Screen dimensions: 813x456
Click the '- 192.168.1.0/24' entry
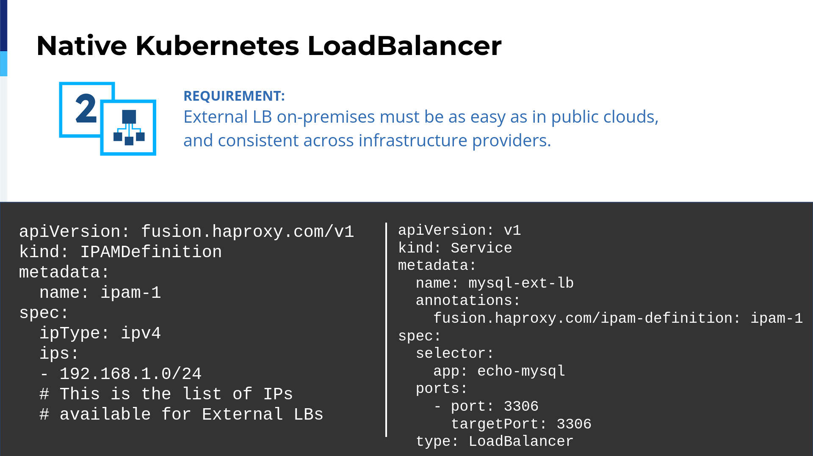click(120, 374)
